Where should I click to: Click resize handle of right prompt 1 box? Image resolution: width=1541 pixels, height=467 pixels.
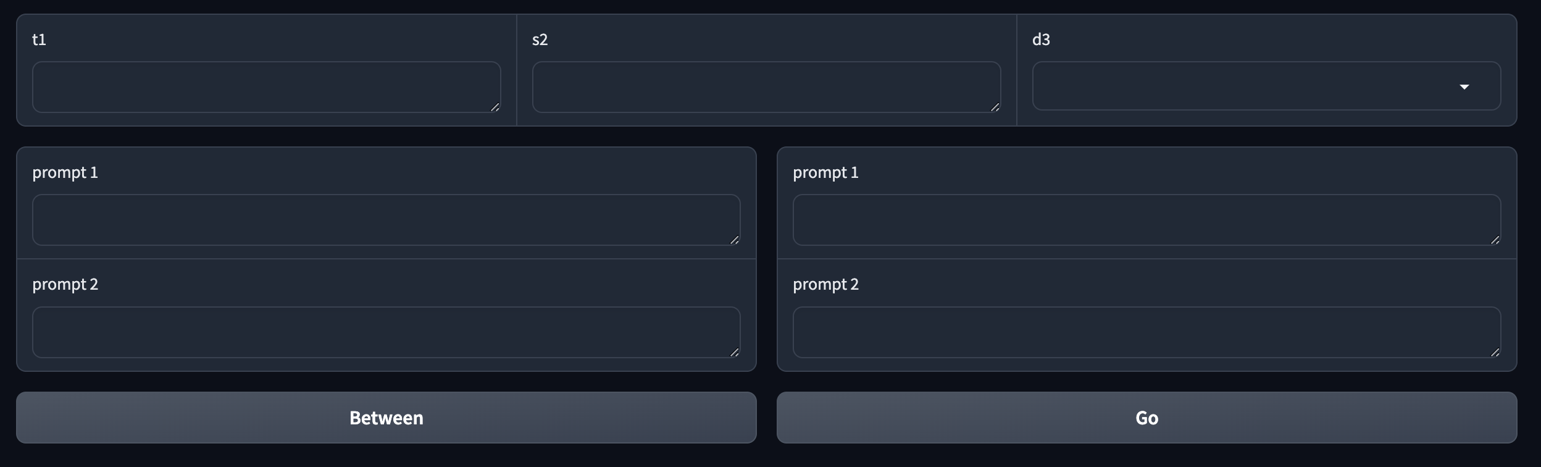tap(1495, 240)
